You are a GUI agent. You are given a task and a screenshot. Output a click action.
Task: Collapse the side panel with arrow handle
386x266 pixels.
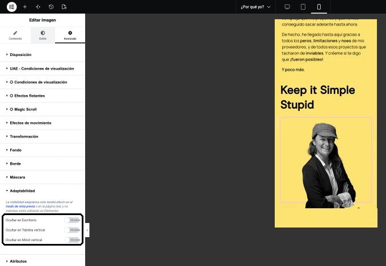[87, 230]
